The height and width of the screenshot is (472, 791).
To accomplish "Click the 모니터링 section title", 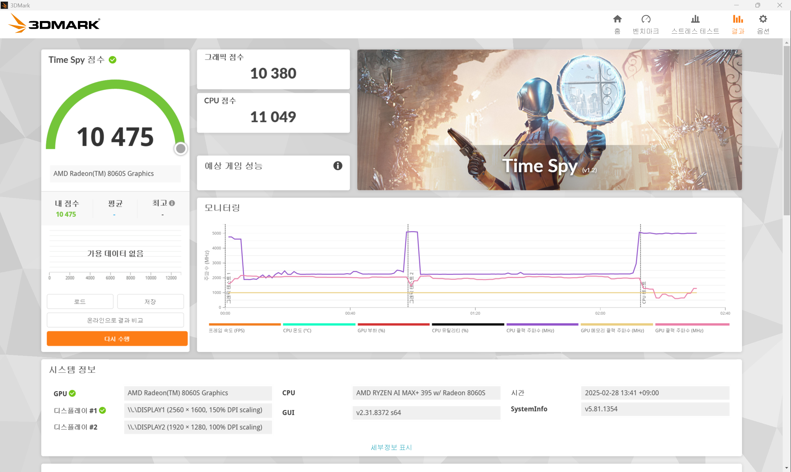I will 222,208.
